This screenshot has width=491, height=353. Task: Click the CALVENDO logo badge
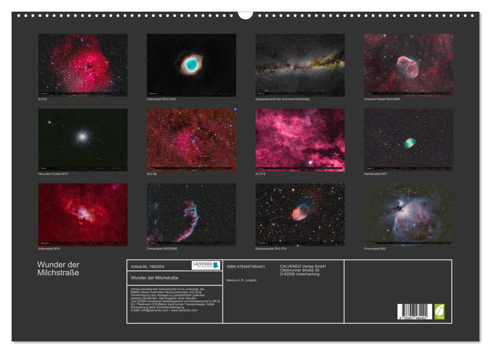[x=206, y=265]
